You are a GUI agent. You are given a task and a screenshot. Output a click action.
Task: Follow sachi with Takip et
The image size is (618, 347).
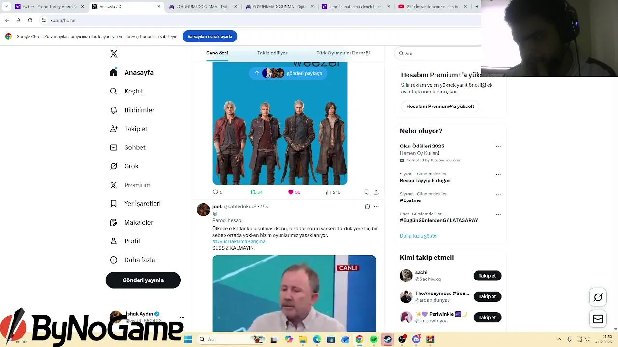pyautogui.click(x=487, y=276)
